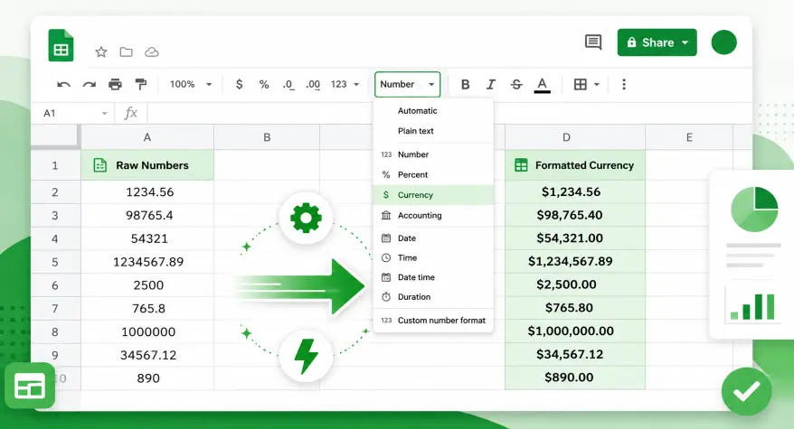The image size is (794, 429).
Task: Select Accounting format option
Action: [433, 215]
